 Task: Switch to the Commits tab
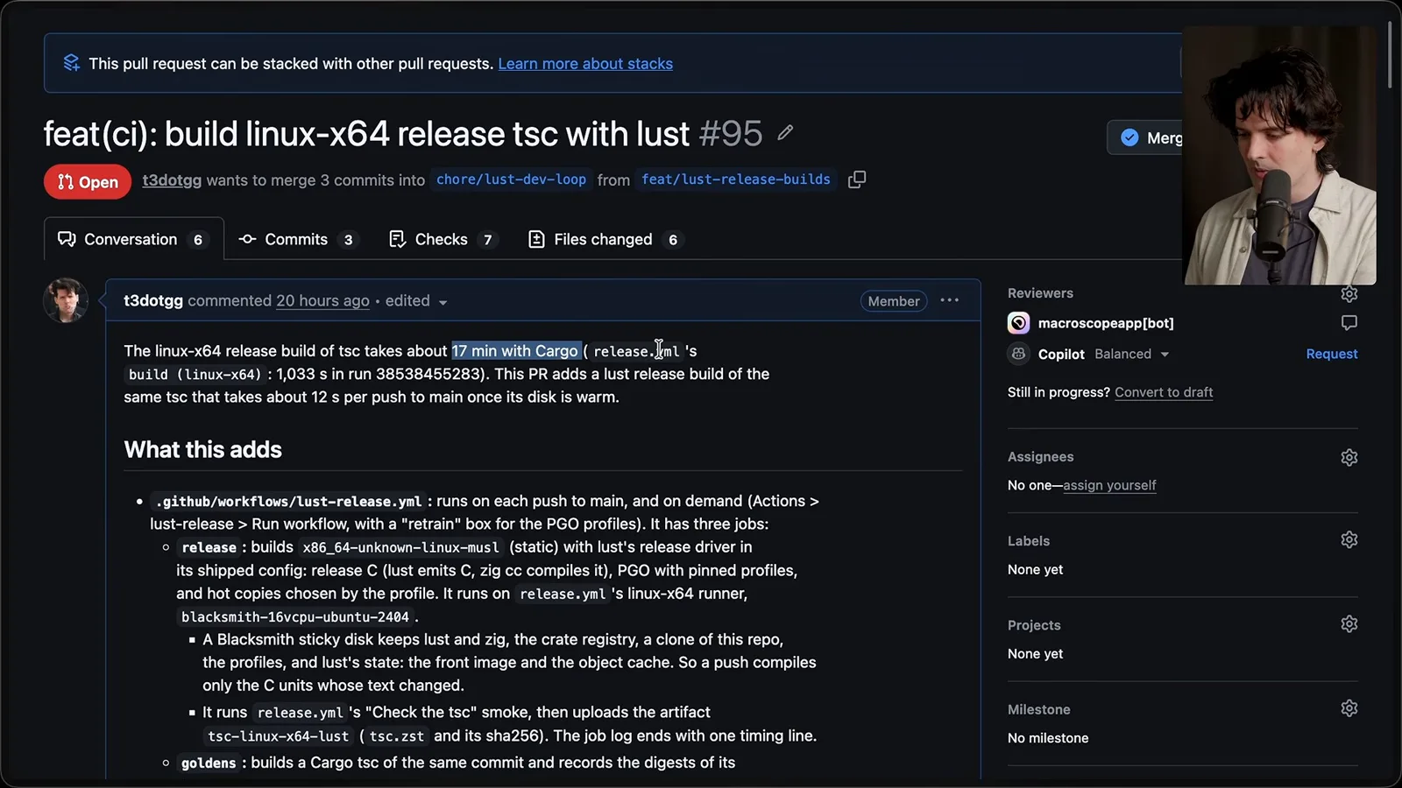pos(299,239)
